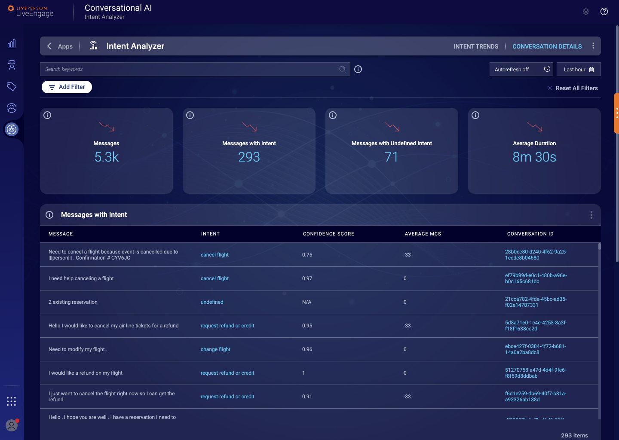Click the LivePerson LiveEngage logo
This screenshot has height=440, width=619.
(x=31, y=11)
